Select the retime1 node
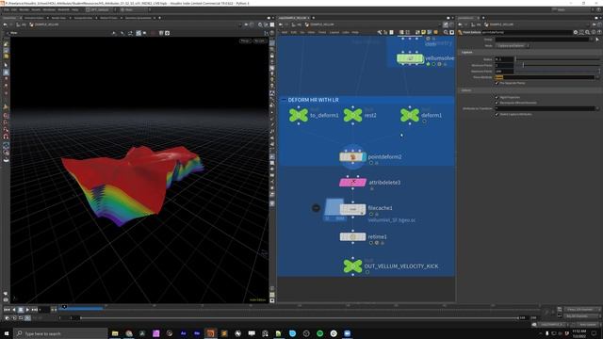This screenshot has height=339, width=603. tap(352, 236)
